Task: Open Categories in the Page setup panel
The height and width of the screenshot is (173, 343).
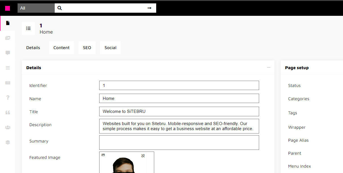Action: coord(298,99)
